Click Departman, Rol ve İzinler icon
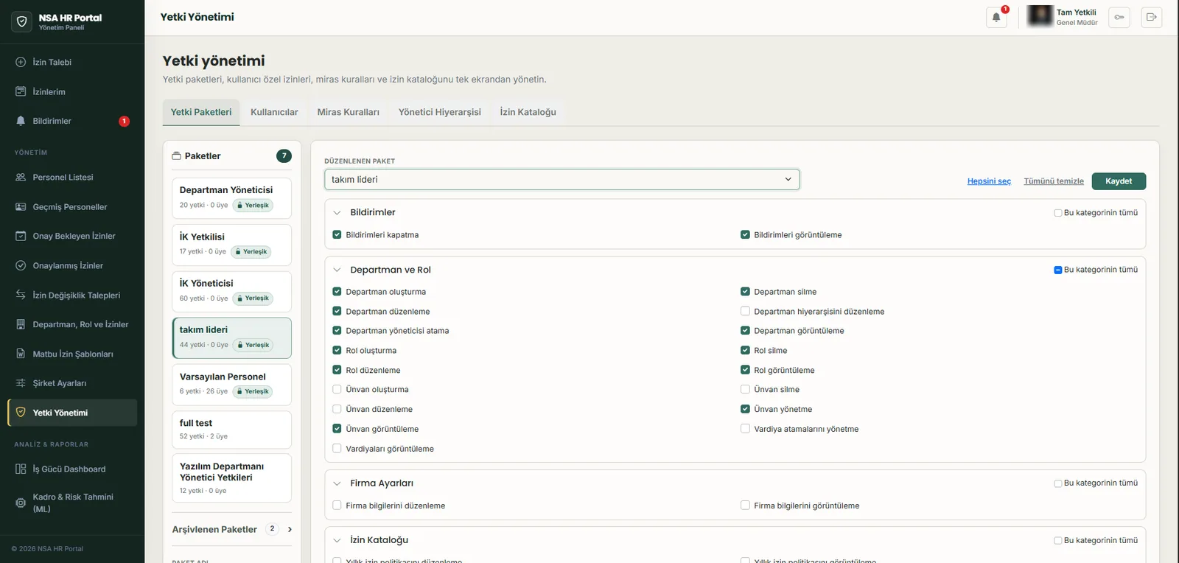This screenshot has height=563, width=1179. click(21, 324)
